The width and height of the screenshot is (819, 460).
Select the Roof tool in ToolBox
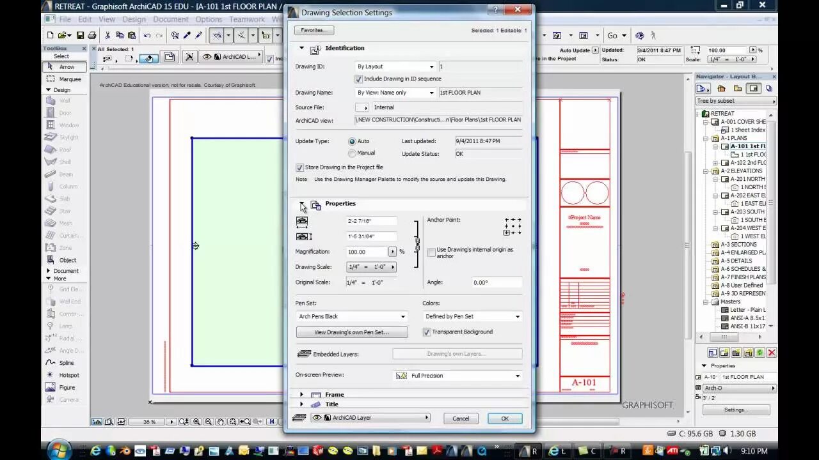click(65, 149)
